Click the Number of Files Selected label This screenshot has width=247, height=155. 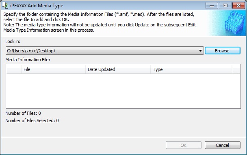coord(32,121)
